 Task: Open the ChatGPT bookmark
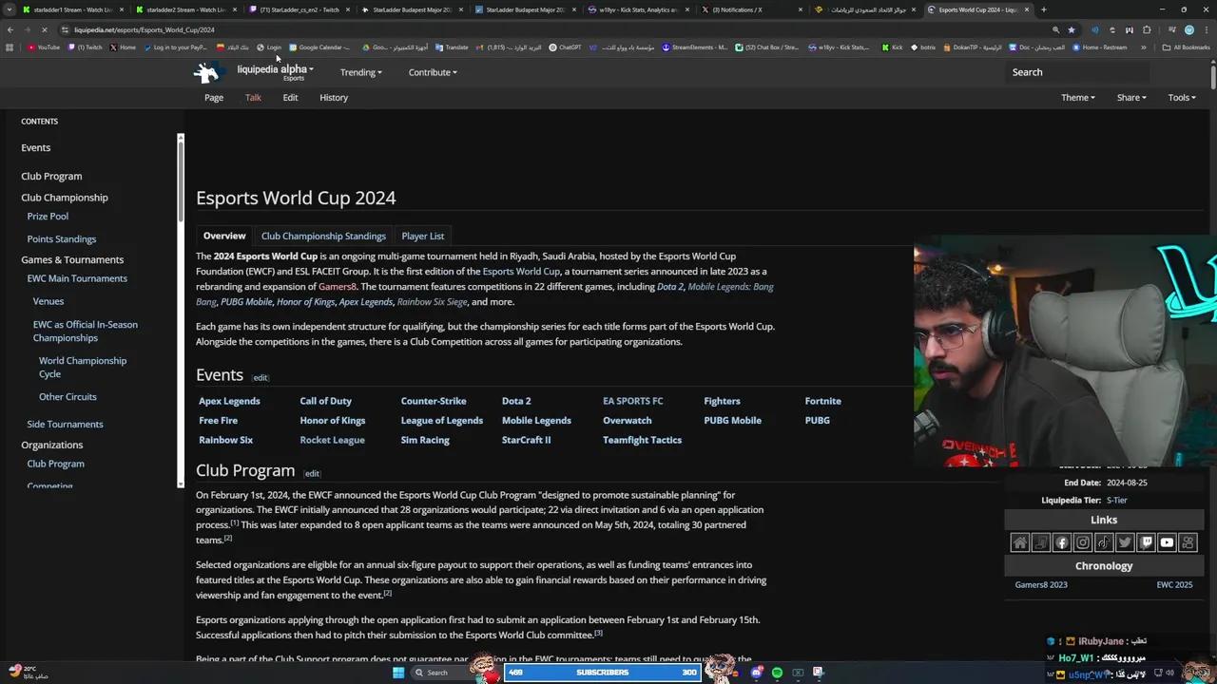[x=566, y=47]
